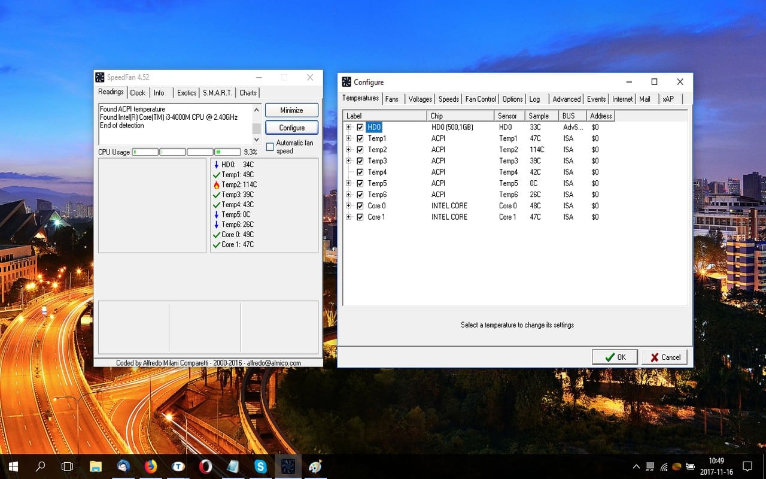Expand the Temp1 tree item
Screen dimensions: 766x479
click(349, 138)
